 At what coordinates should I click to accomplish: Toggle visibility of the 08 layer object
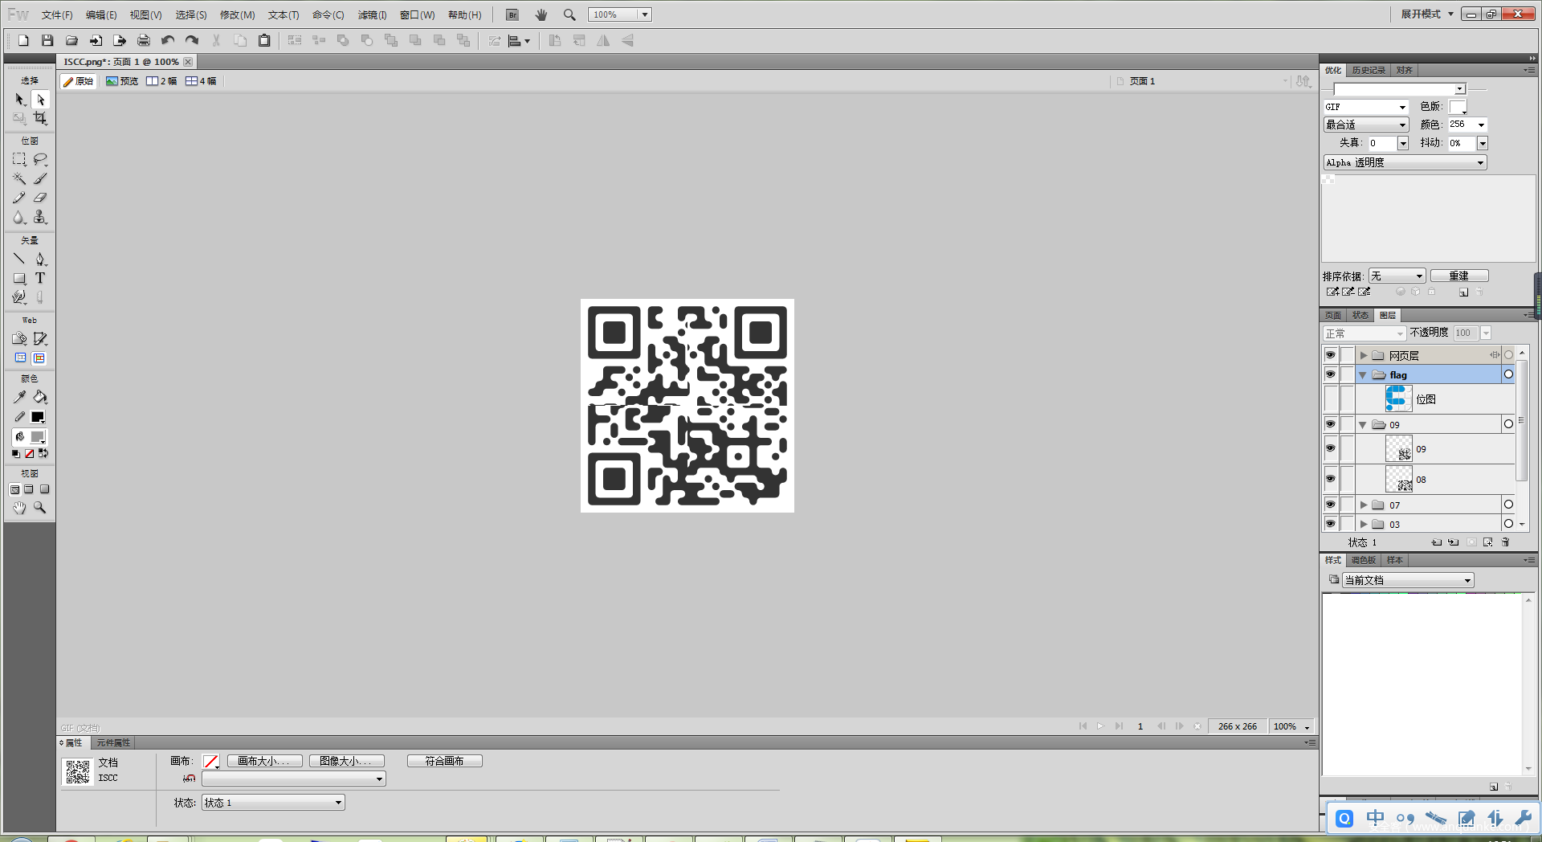[1330, 479]
